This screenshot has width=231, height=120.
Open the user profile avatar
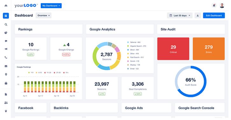tap(222, 6)
